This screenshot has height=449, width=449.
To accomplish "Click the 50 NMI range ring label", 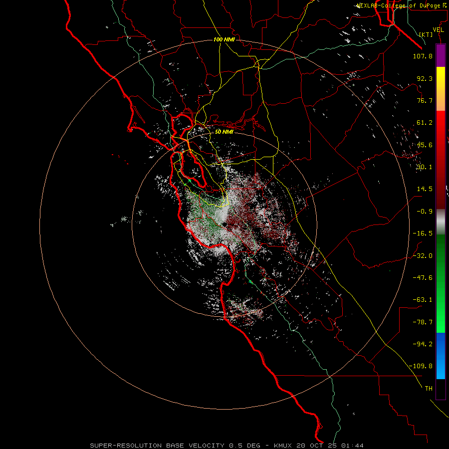I will pyautogui.click(x=224, y=132).
